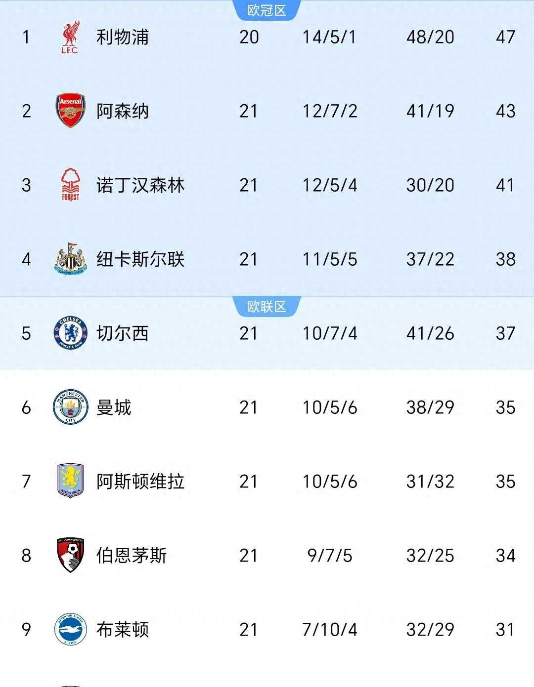Click the team name 利物浦
The width and height of the screenshot is (534, 687).
click(122, 37)
